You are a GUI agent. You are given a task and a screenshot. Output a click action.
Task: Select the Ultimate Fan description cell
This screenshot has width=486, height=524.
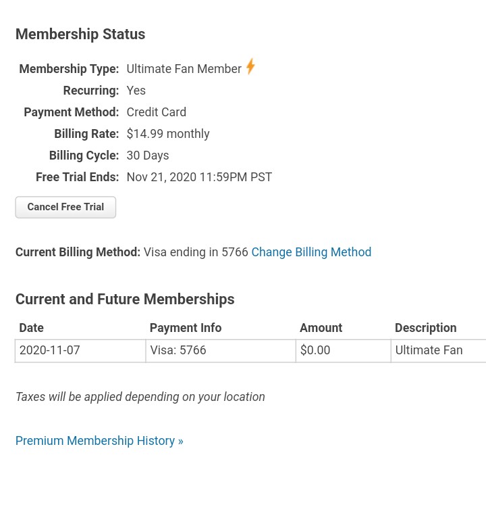point(438,350)
